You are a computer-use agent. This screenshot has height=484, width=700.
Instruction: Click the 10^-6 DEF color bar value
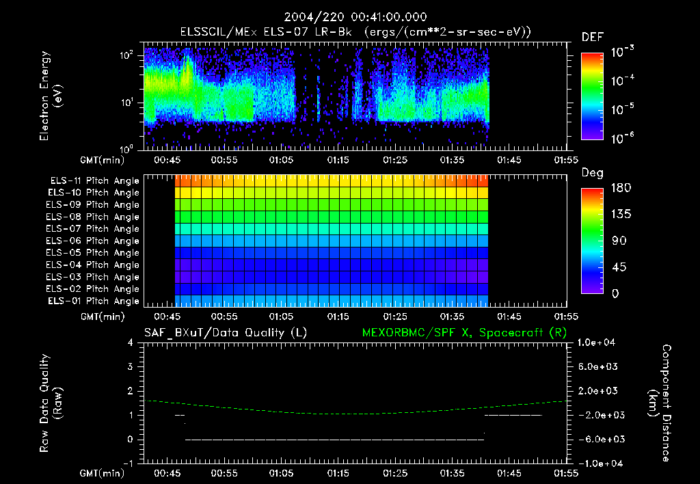coord(622,138)
